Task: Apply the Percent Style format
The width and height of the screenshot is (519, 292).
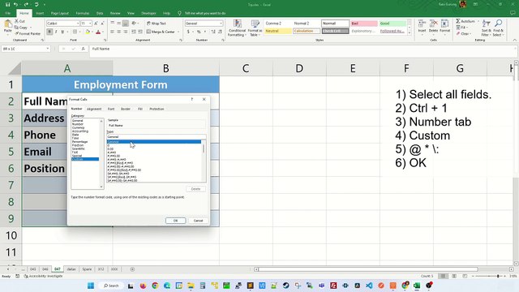Action: point(199,32)
